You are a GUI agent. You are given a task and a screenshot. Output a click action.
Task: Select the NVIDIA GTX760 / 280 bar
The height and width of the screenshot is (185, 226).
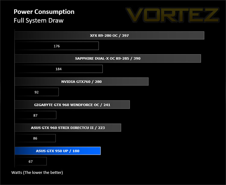click(82, 82)
